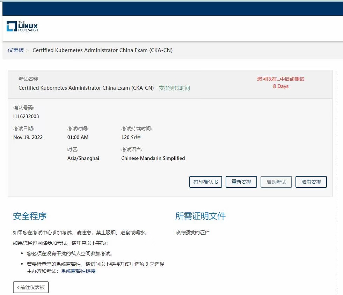The height and width of the screenshot is (295, 343).
Task: Click the 政府颁发的证件 text
Action: [192, 233]
